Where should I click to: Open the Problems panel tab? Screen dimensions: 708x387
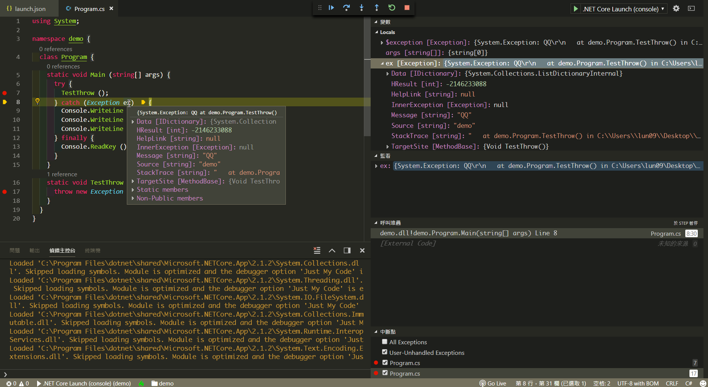pyautogui.click(x=15, y=250)
